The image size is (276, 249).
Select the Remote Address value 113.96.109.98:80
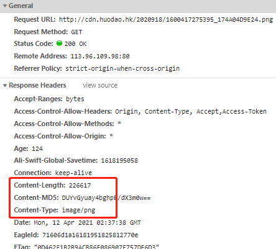point(100,57)
